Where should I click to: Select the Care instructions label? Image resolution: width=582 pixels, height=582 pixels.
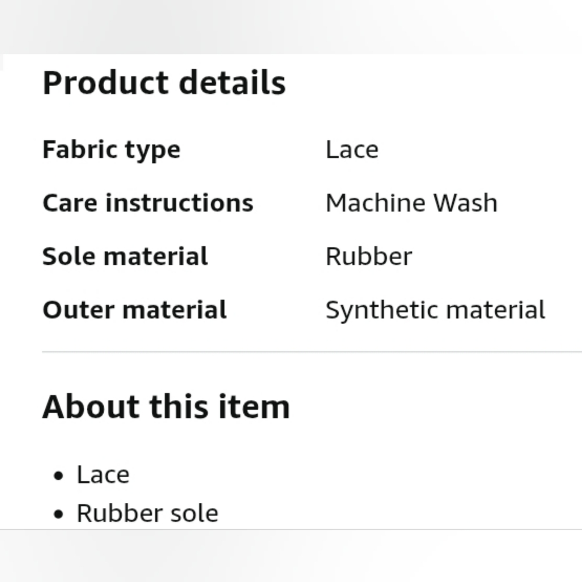[x=148, y=203]
